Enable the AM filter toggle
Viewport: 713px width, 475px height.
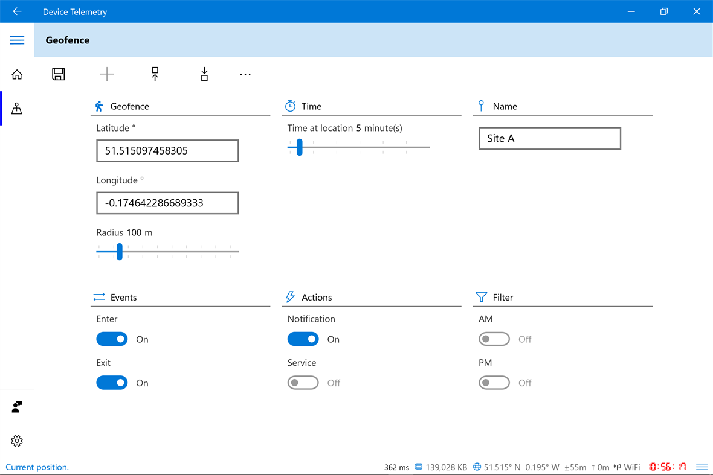coord(494,339)
